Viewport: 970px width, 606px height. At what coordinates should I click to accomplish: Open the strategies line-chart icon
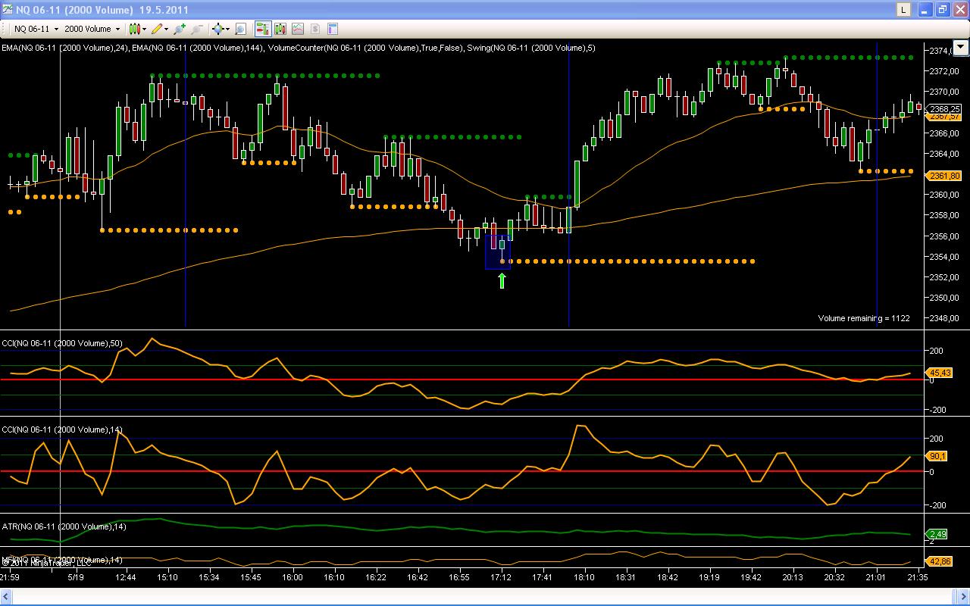pyautogui.click(x=297, y=29)
